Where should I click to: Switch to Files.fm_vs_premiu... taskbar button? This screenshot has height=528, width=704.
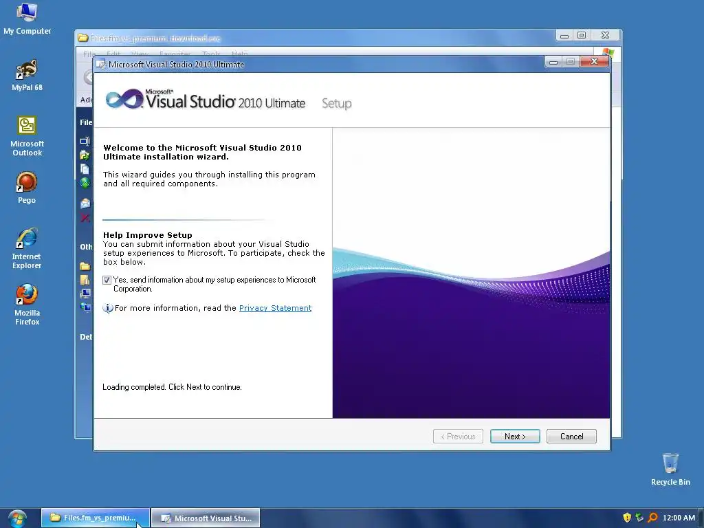[x=95, y=518]
